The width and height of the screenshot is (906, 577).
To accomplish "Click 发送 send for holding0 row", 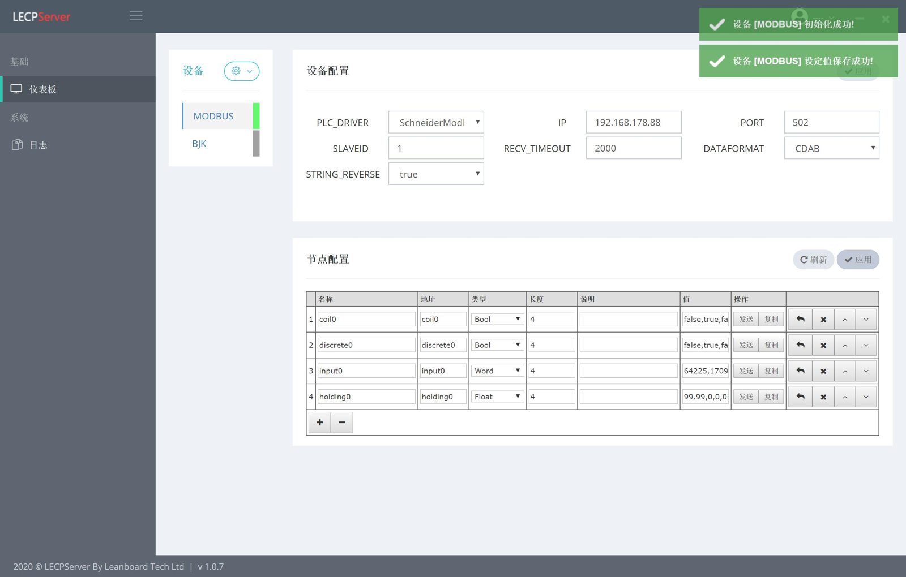I will (x=746, y=397).
